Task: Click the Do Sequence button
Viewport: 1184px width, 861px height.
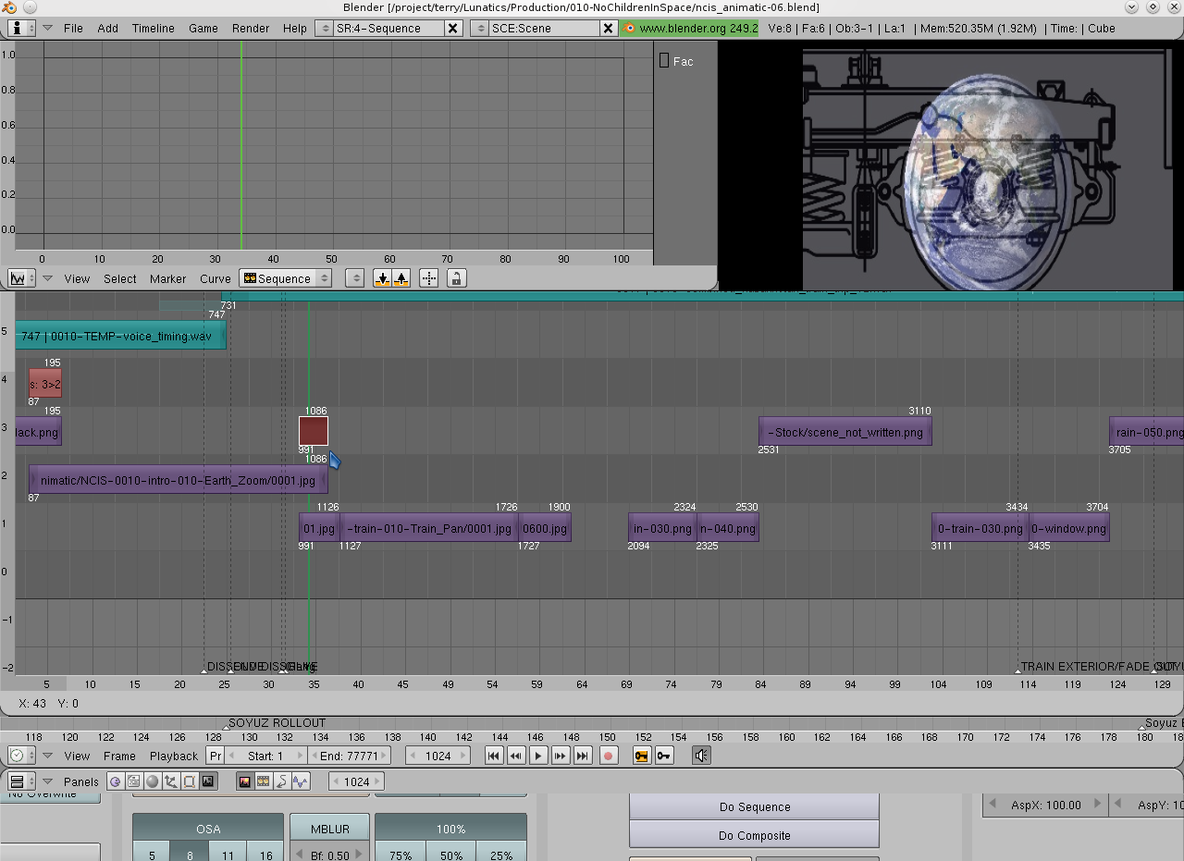Action: pyautogui.click(x=754, y=806)
